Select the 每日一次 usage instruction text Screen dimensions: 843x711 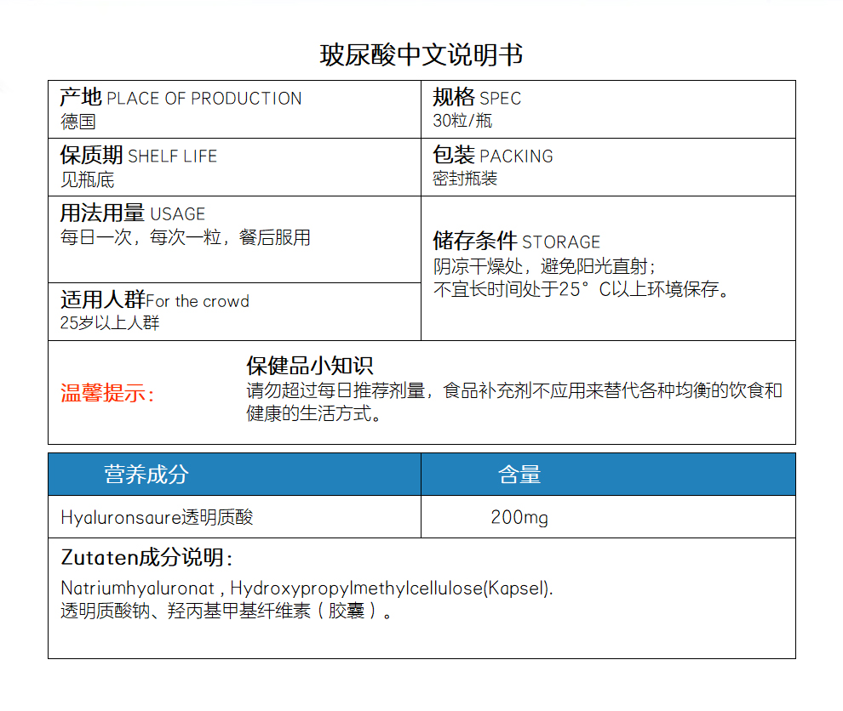click(x=185, y=237)
